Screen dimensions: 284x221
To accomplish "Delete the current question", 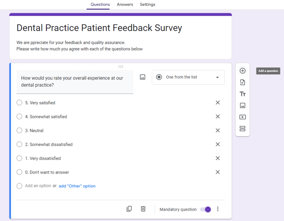I will pos(143,209).
